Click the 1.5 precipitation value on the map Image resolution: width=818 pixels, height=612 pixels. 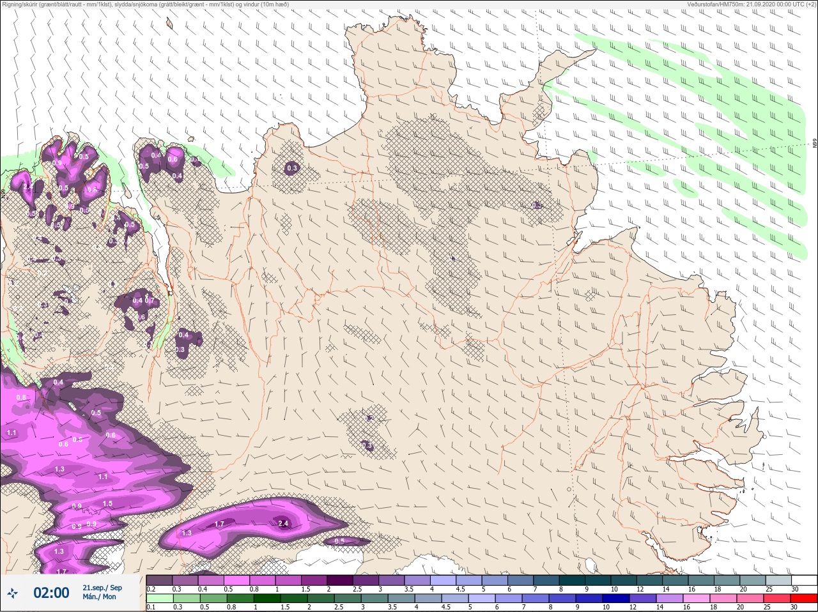point(107,503)
